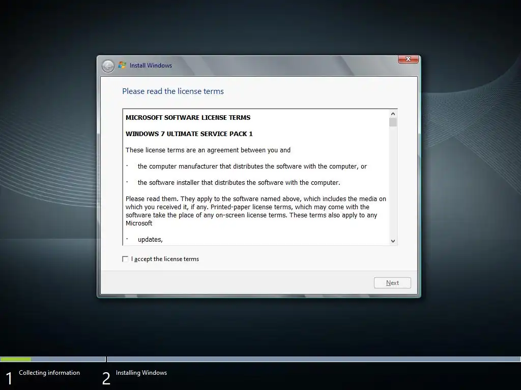The height and width of the screenshot is (390, 521).
Task: Click the software installer bullet line
Action: 239,183
